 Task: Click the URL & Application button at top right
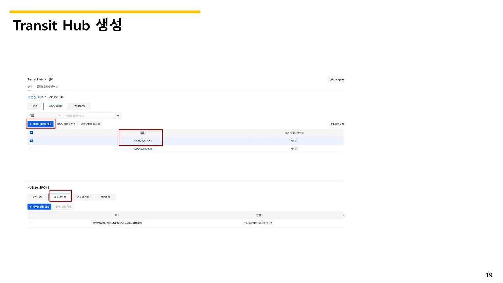(x=336, y=79)
